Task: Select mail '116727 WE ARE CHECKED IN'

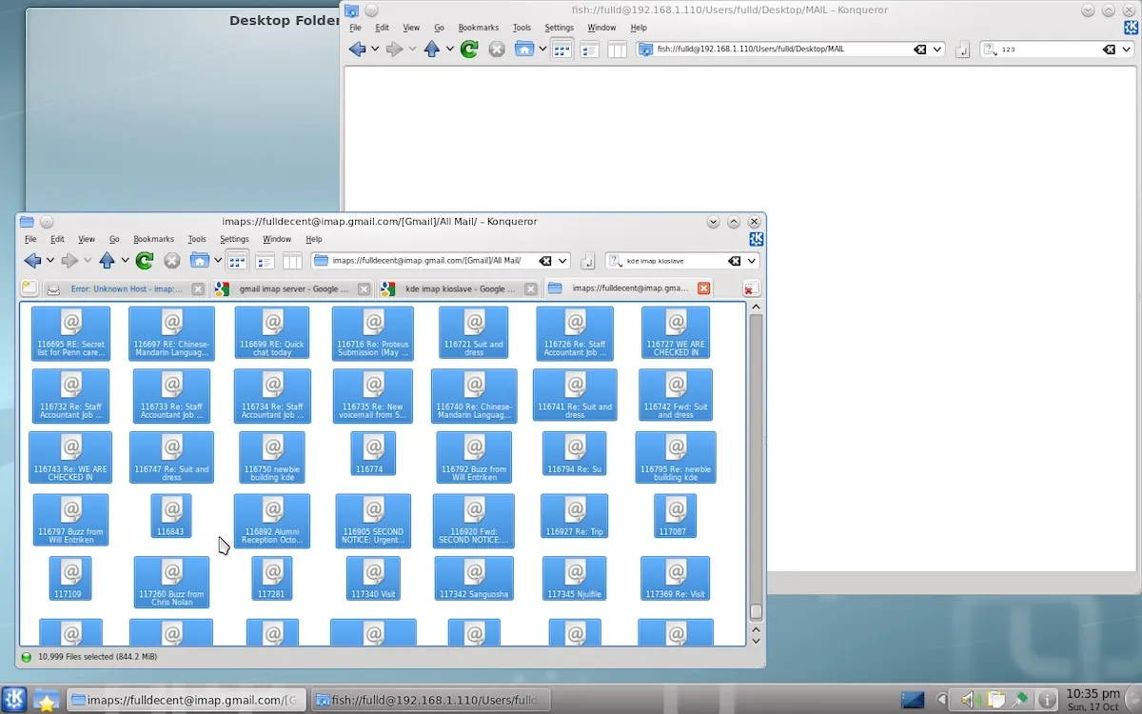Action: coord(676,333)
